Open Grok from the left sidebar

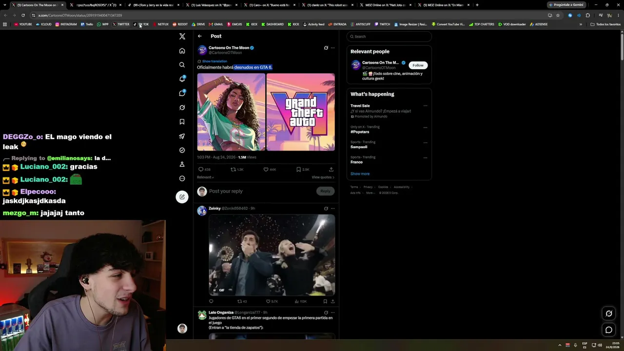[x=182, y=107]
